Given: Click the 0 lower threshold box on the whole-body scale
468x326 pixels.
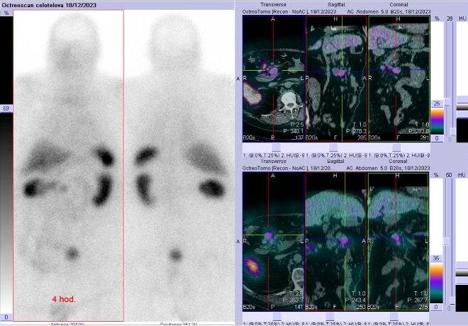Looking at the screenshot, I should click(6, 317).
